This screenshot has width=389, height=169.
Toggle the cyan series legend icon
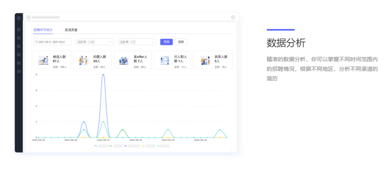click(158, 146)
